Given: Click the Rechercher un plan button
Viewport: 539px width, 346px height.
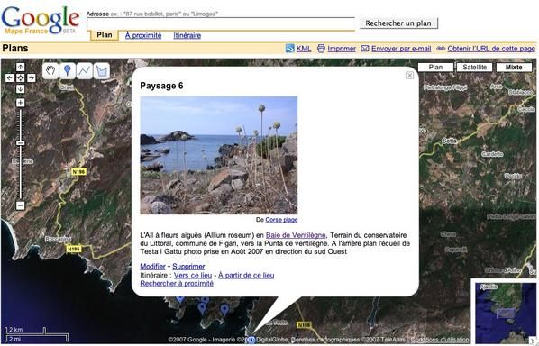Looking at the screenshot, I should click(x=398, y=23).
